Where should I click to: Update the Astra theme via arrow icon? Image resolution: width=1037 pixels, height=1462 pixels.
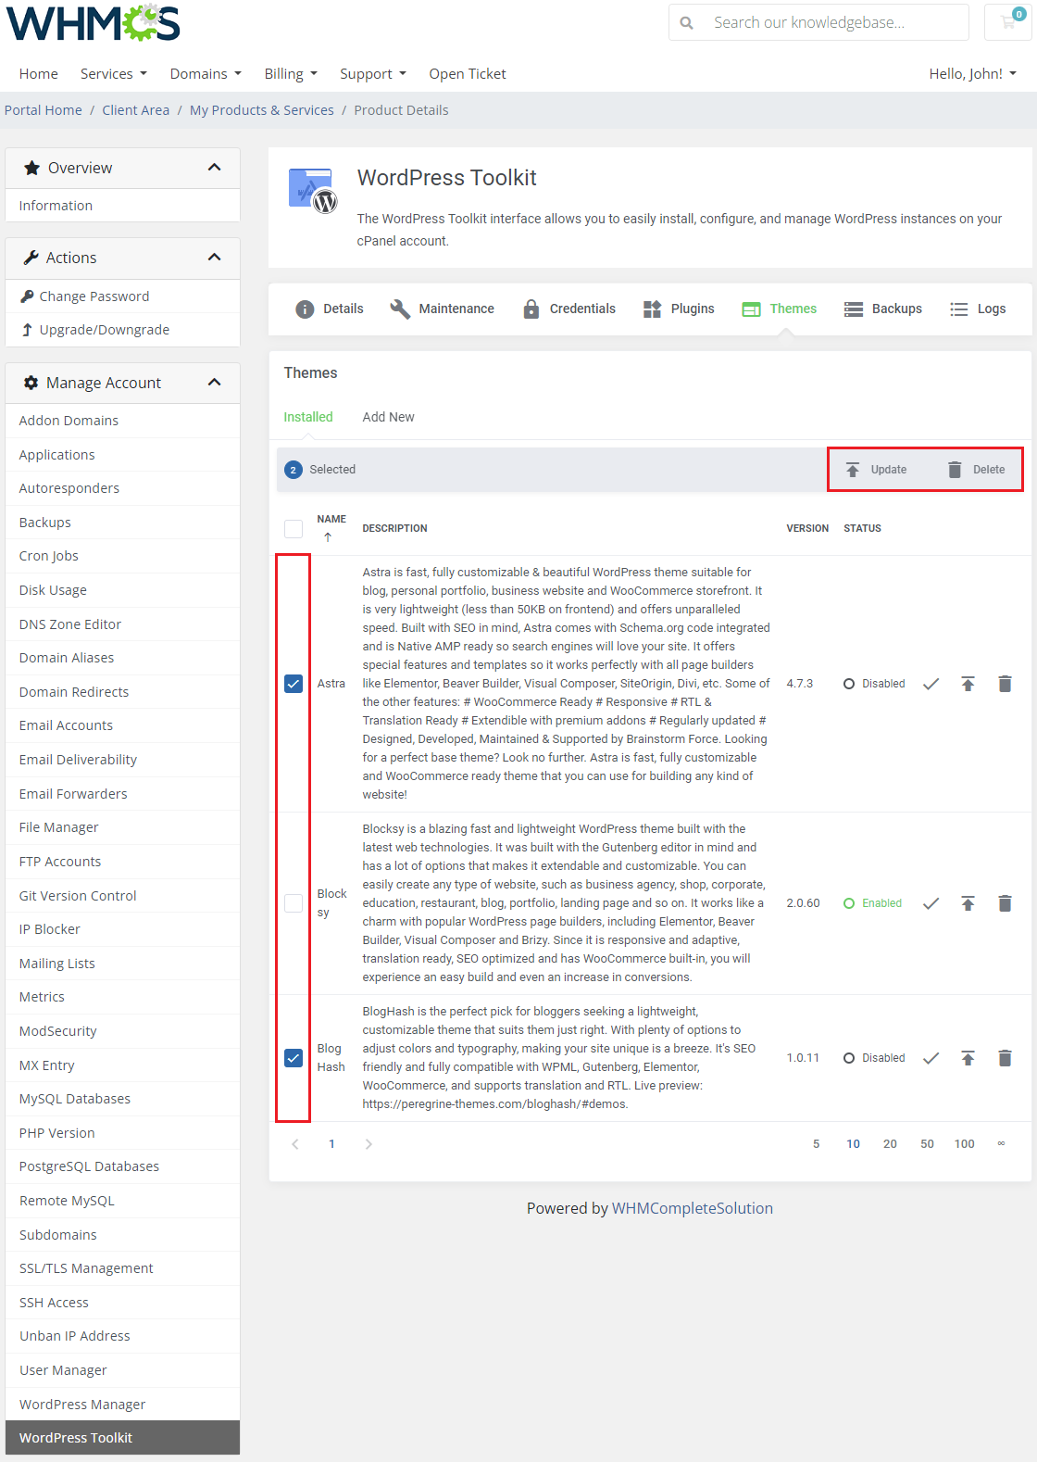[x=968, y=684]
